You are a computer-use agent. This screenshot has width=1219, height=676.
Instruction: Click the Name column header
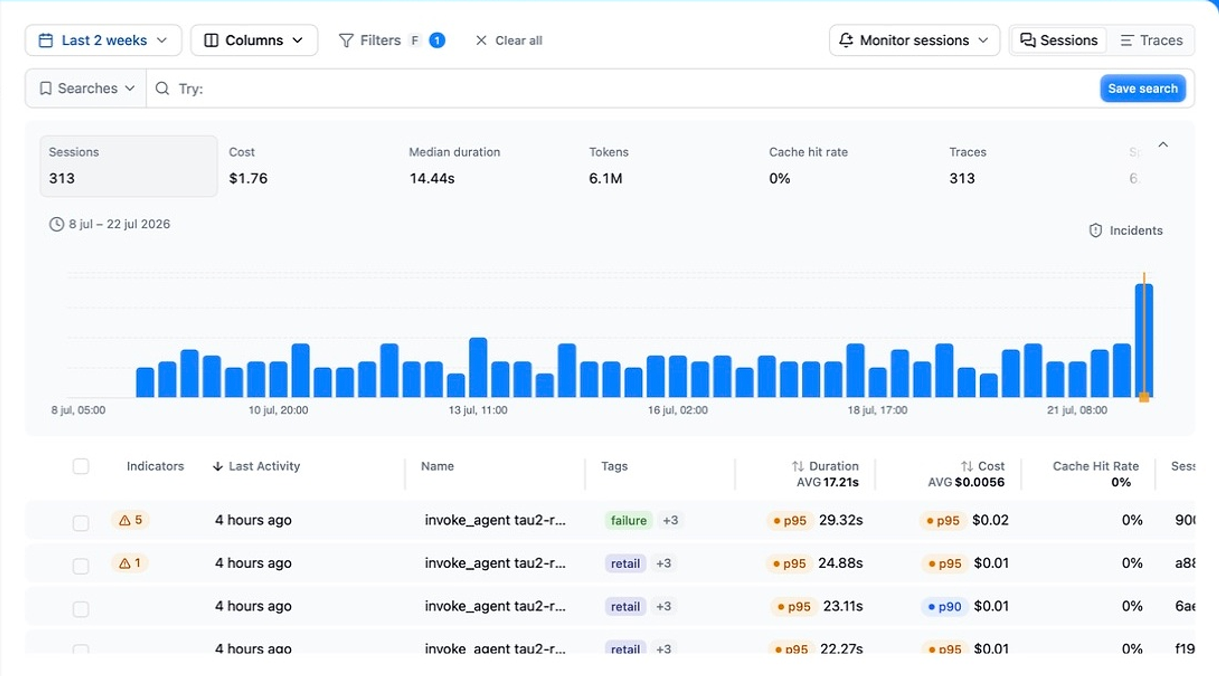[437, 466]
